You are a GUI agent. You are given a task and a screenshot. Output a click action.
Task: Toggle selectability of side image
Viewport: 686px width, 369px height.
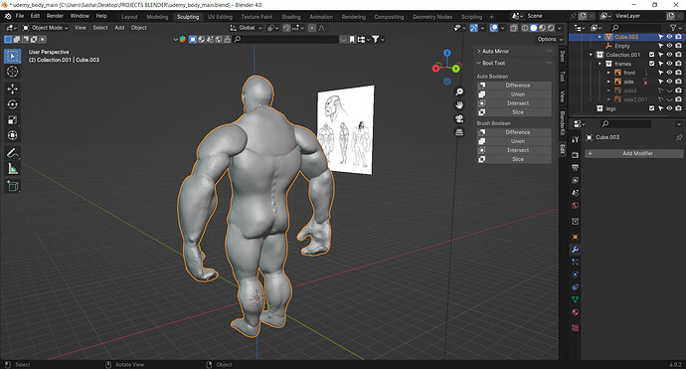pyautogui.click(x=660, y=82)
